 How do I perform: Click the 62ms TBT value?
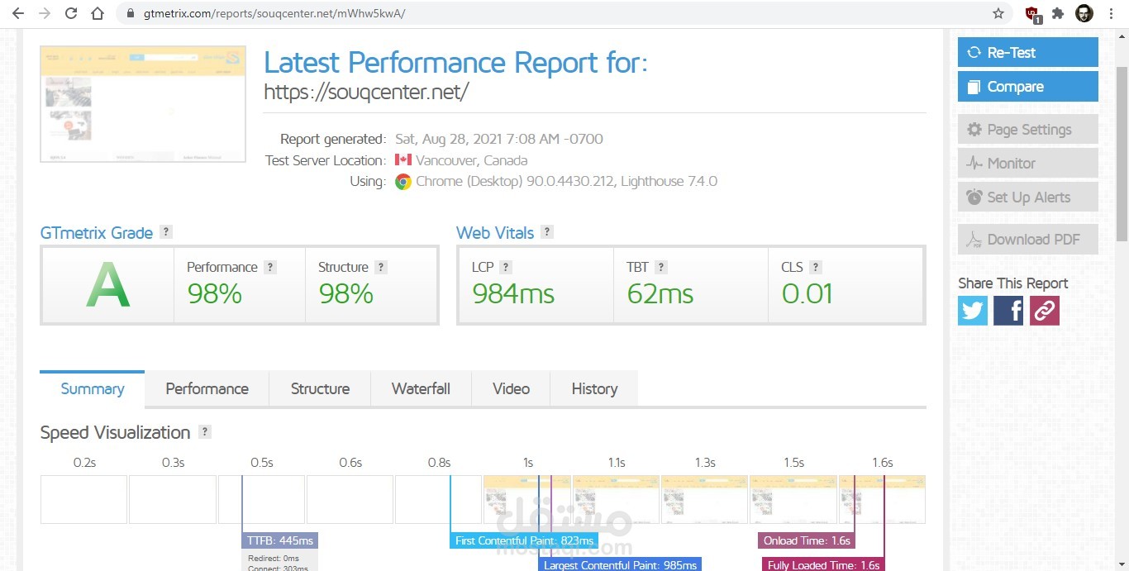pyautogui.click(x=660, y=293)
